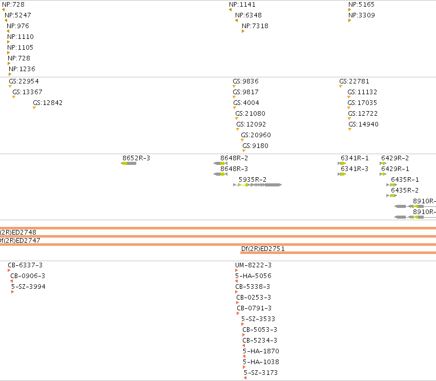This screenshot has height=381, width=436.
Task: Select the down-triangle below GS:22781
Action: point(341,87)
